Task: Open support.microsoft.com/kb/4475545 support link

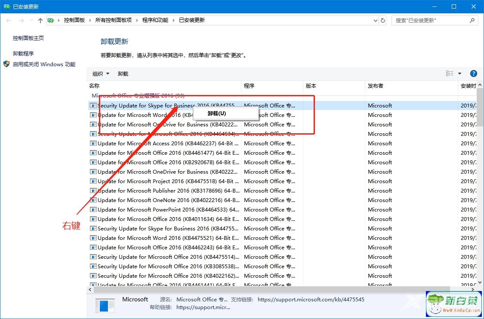Action: pos(311,299)
